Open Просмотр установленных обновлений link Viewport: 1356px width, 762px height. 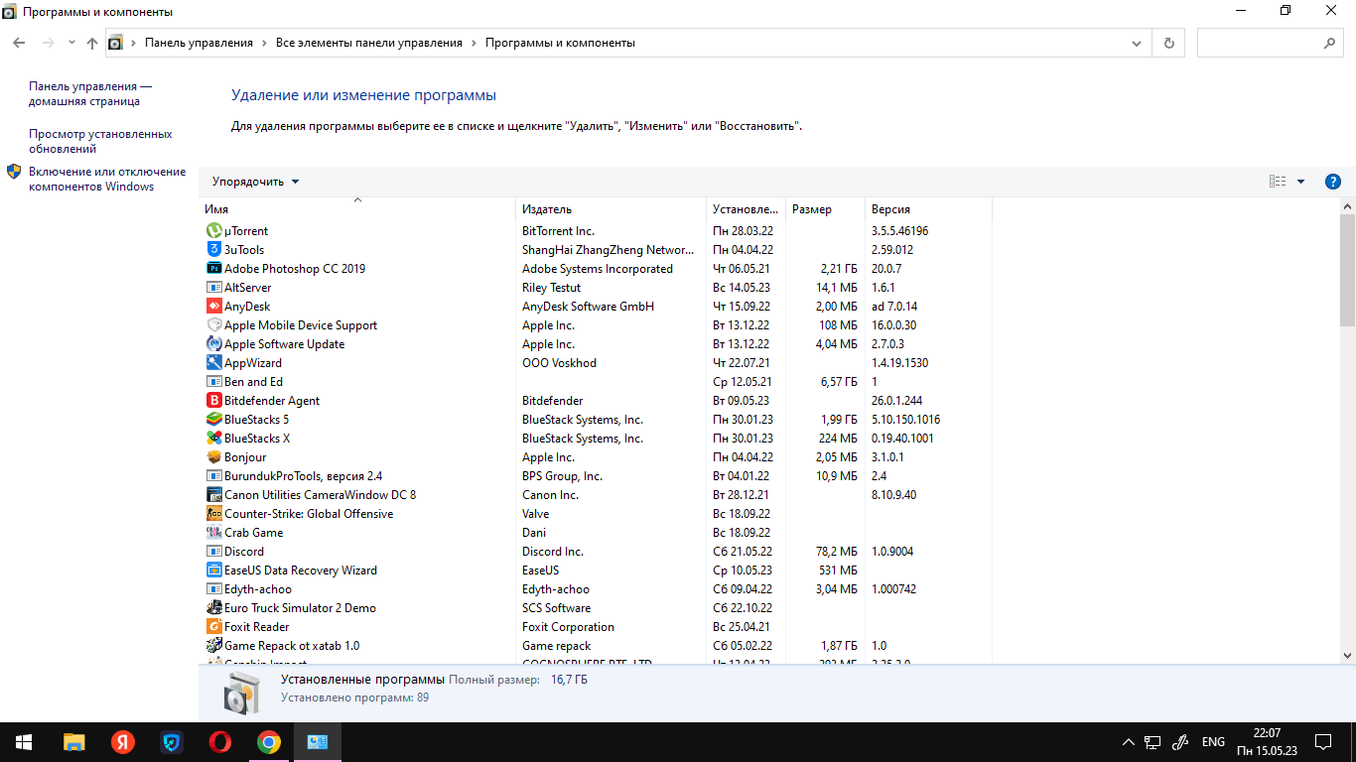coord(100,141)
